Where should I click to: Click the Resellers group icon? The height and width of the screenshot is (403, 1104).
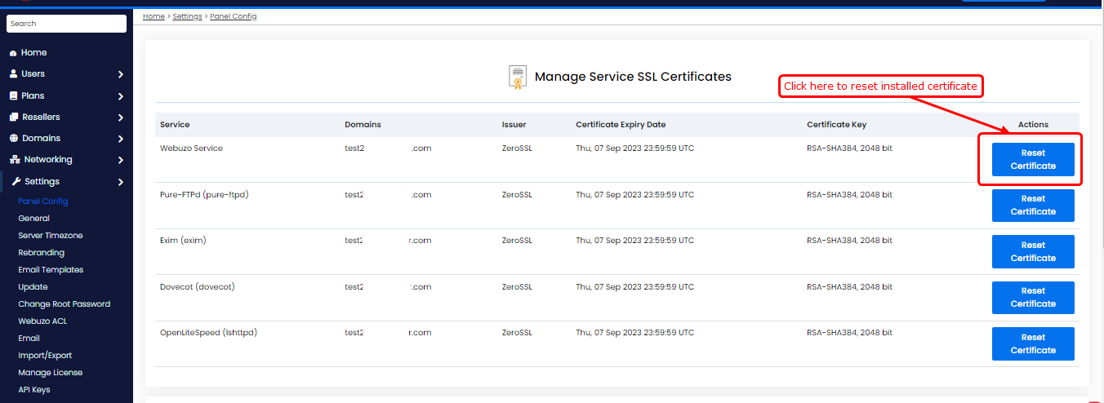coord(14,117)
